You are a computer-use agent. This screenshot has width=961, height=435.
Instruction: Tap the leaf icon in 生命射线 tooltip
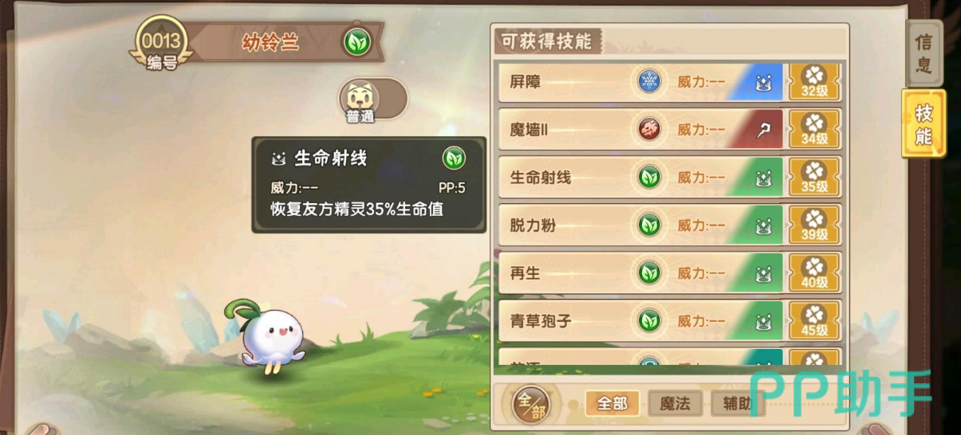tap(454, 158)
